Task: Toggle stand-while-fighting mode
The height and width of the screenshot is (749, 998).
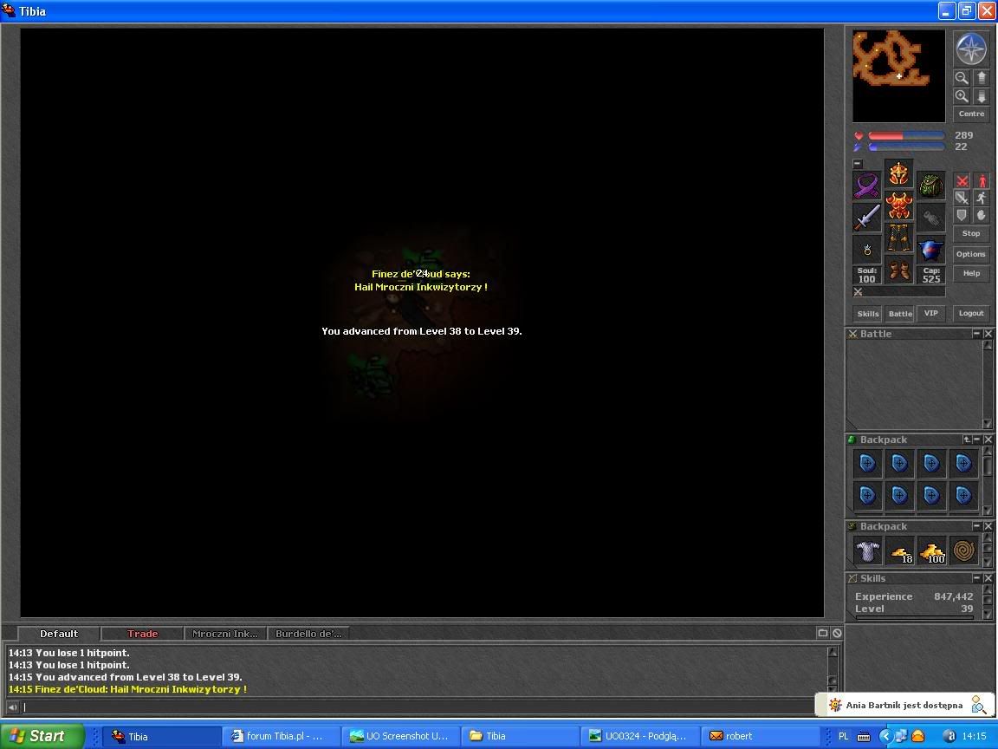Action: 982,181
